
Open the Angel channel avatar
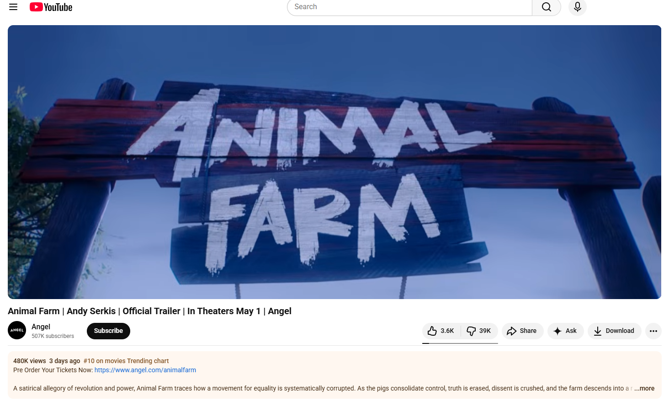tap(17, 330)
